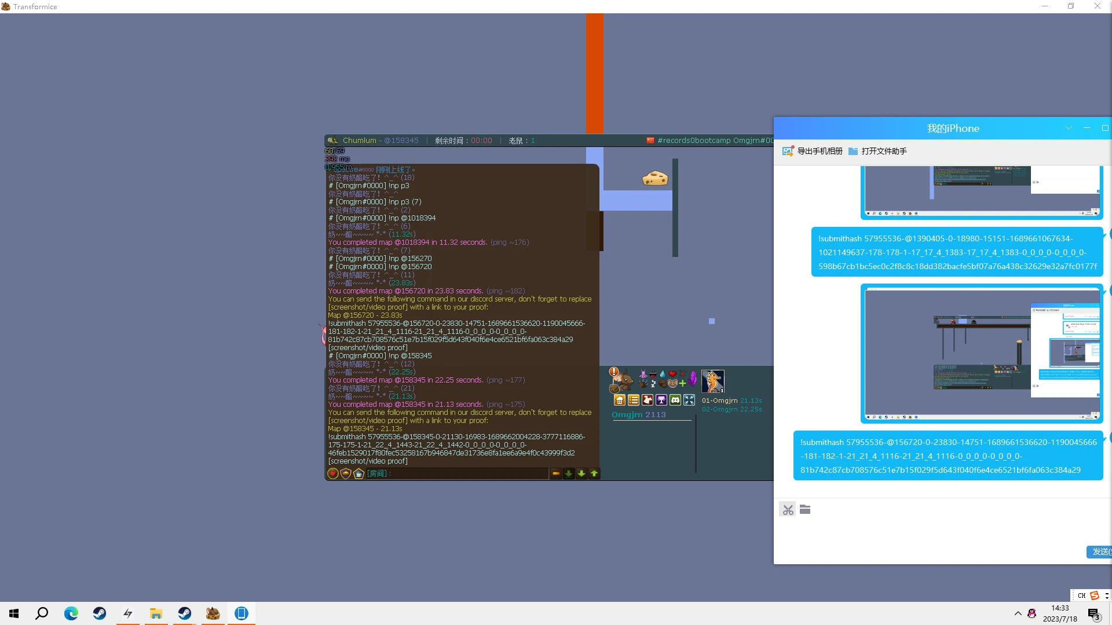The image size is (1112, 625).
Task: Select the purple feather icon
Action: [x=693, y=378]
